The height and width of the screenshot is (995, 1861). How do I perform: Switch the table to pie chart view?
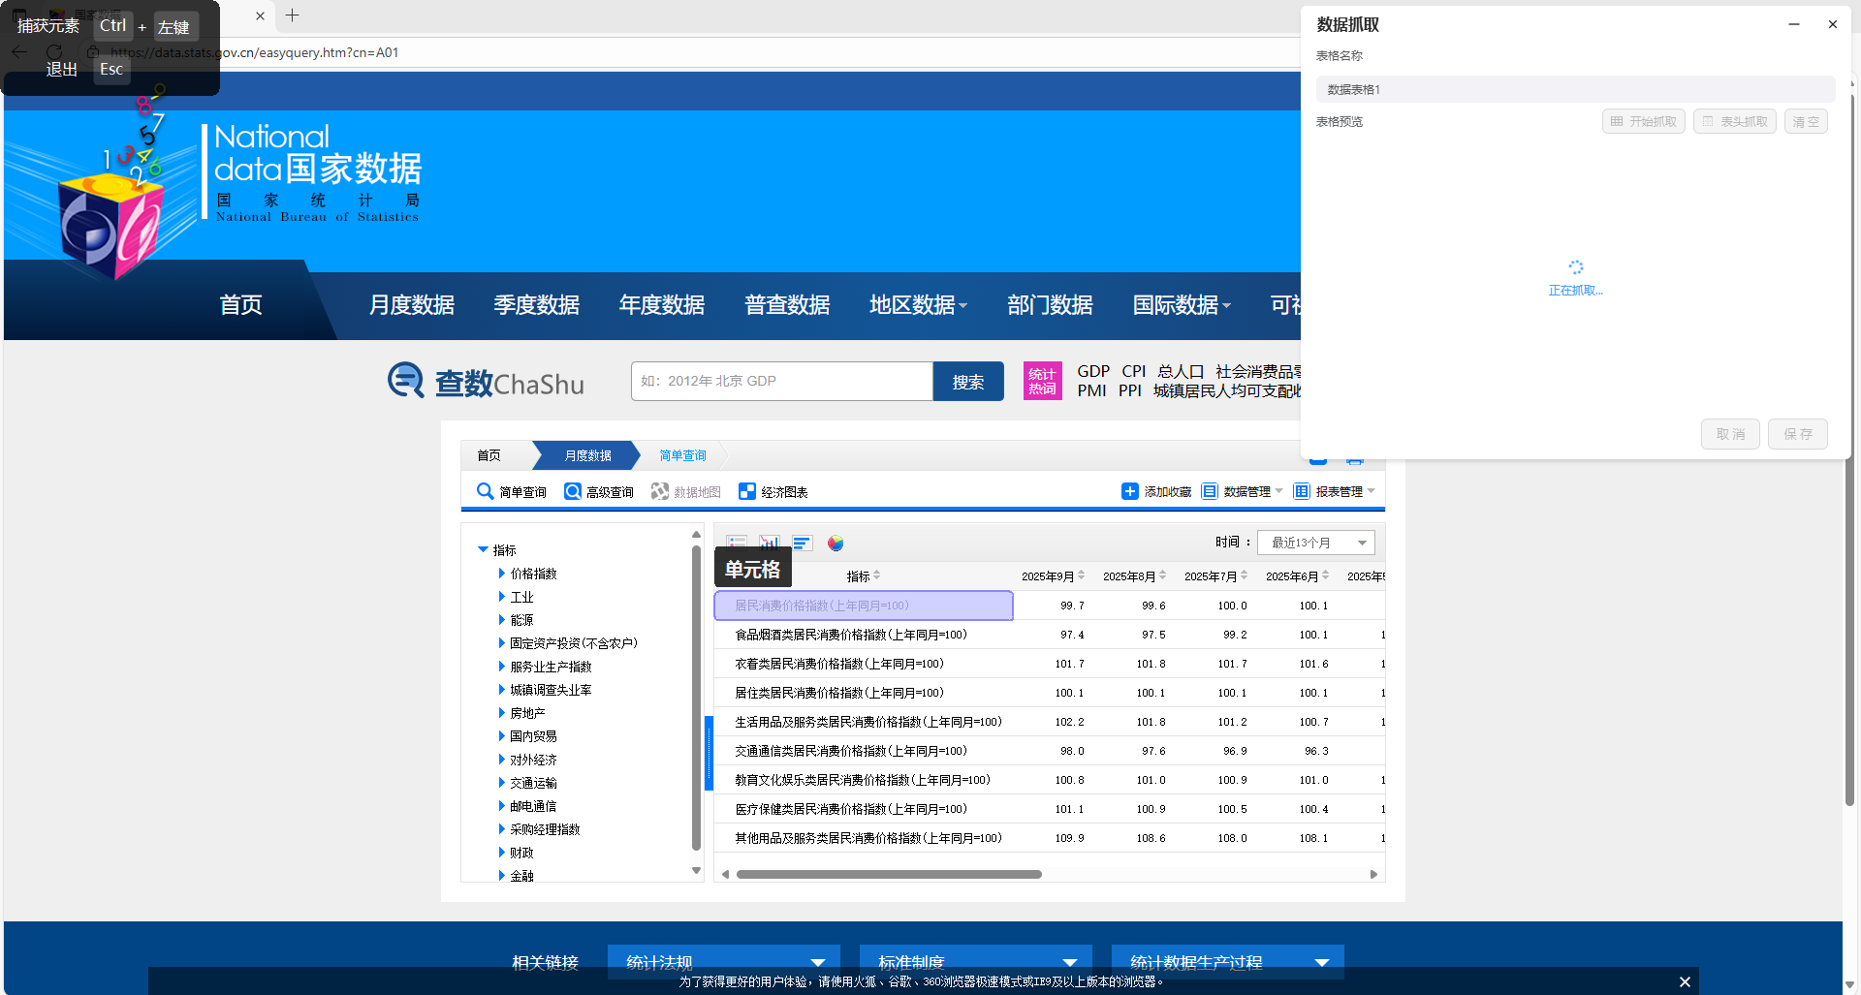click(835, 543)
